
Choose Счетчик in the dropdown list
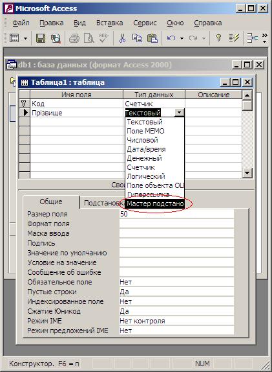[154, 167]
